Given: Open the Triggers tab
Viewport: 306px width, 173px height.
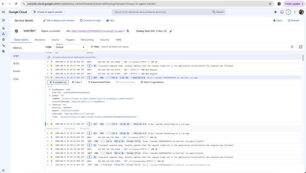Looking at the screenshot, I should [x=70, y=39].
